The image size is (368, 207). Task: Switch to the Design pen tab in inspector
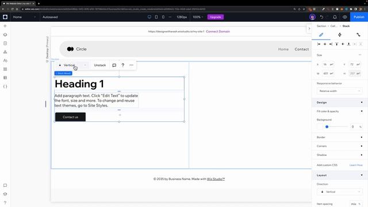(x=321, y=34)
